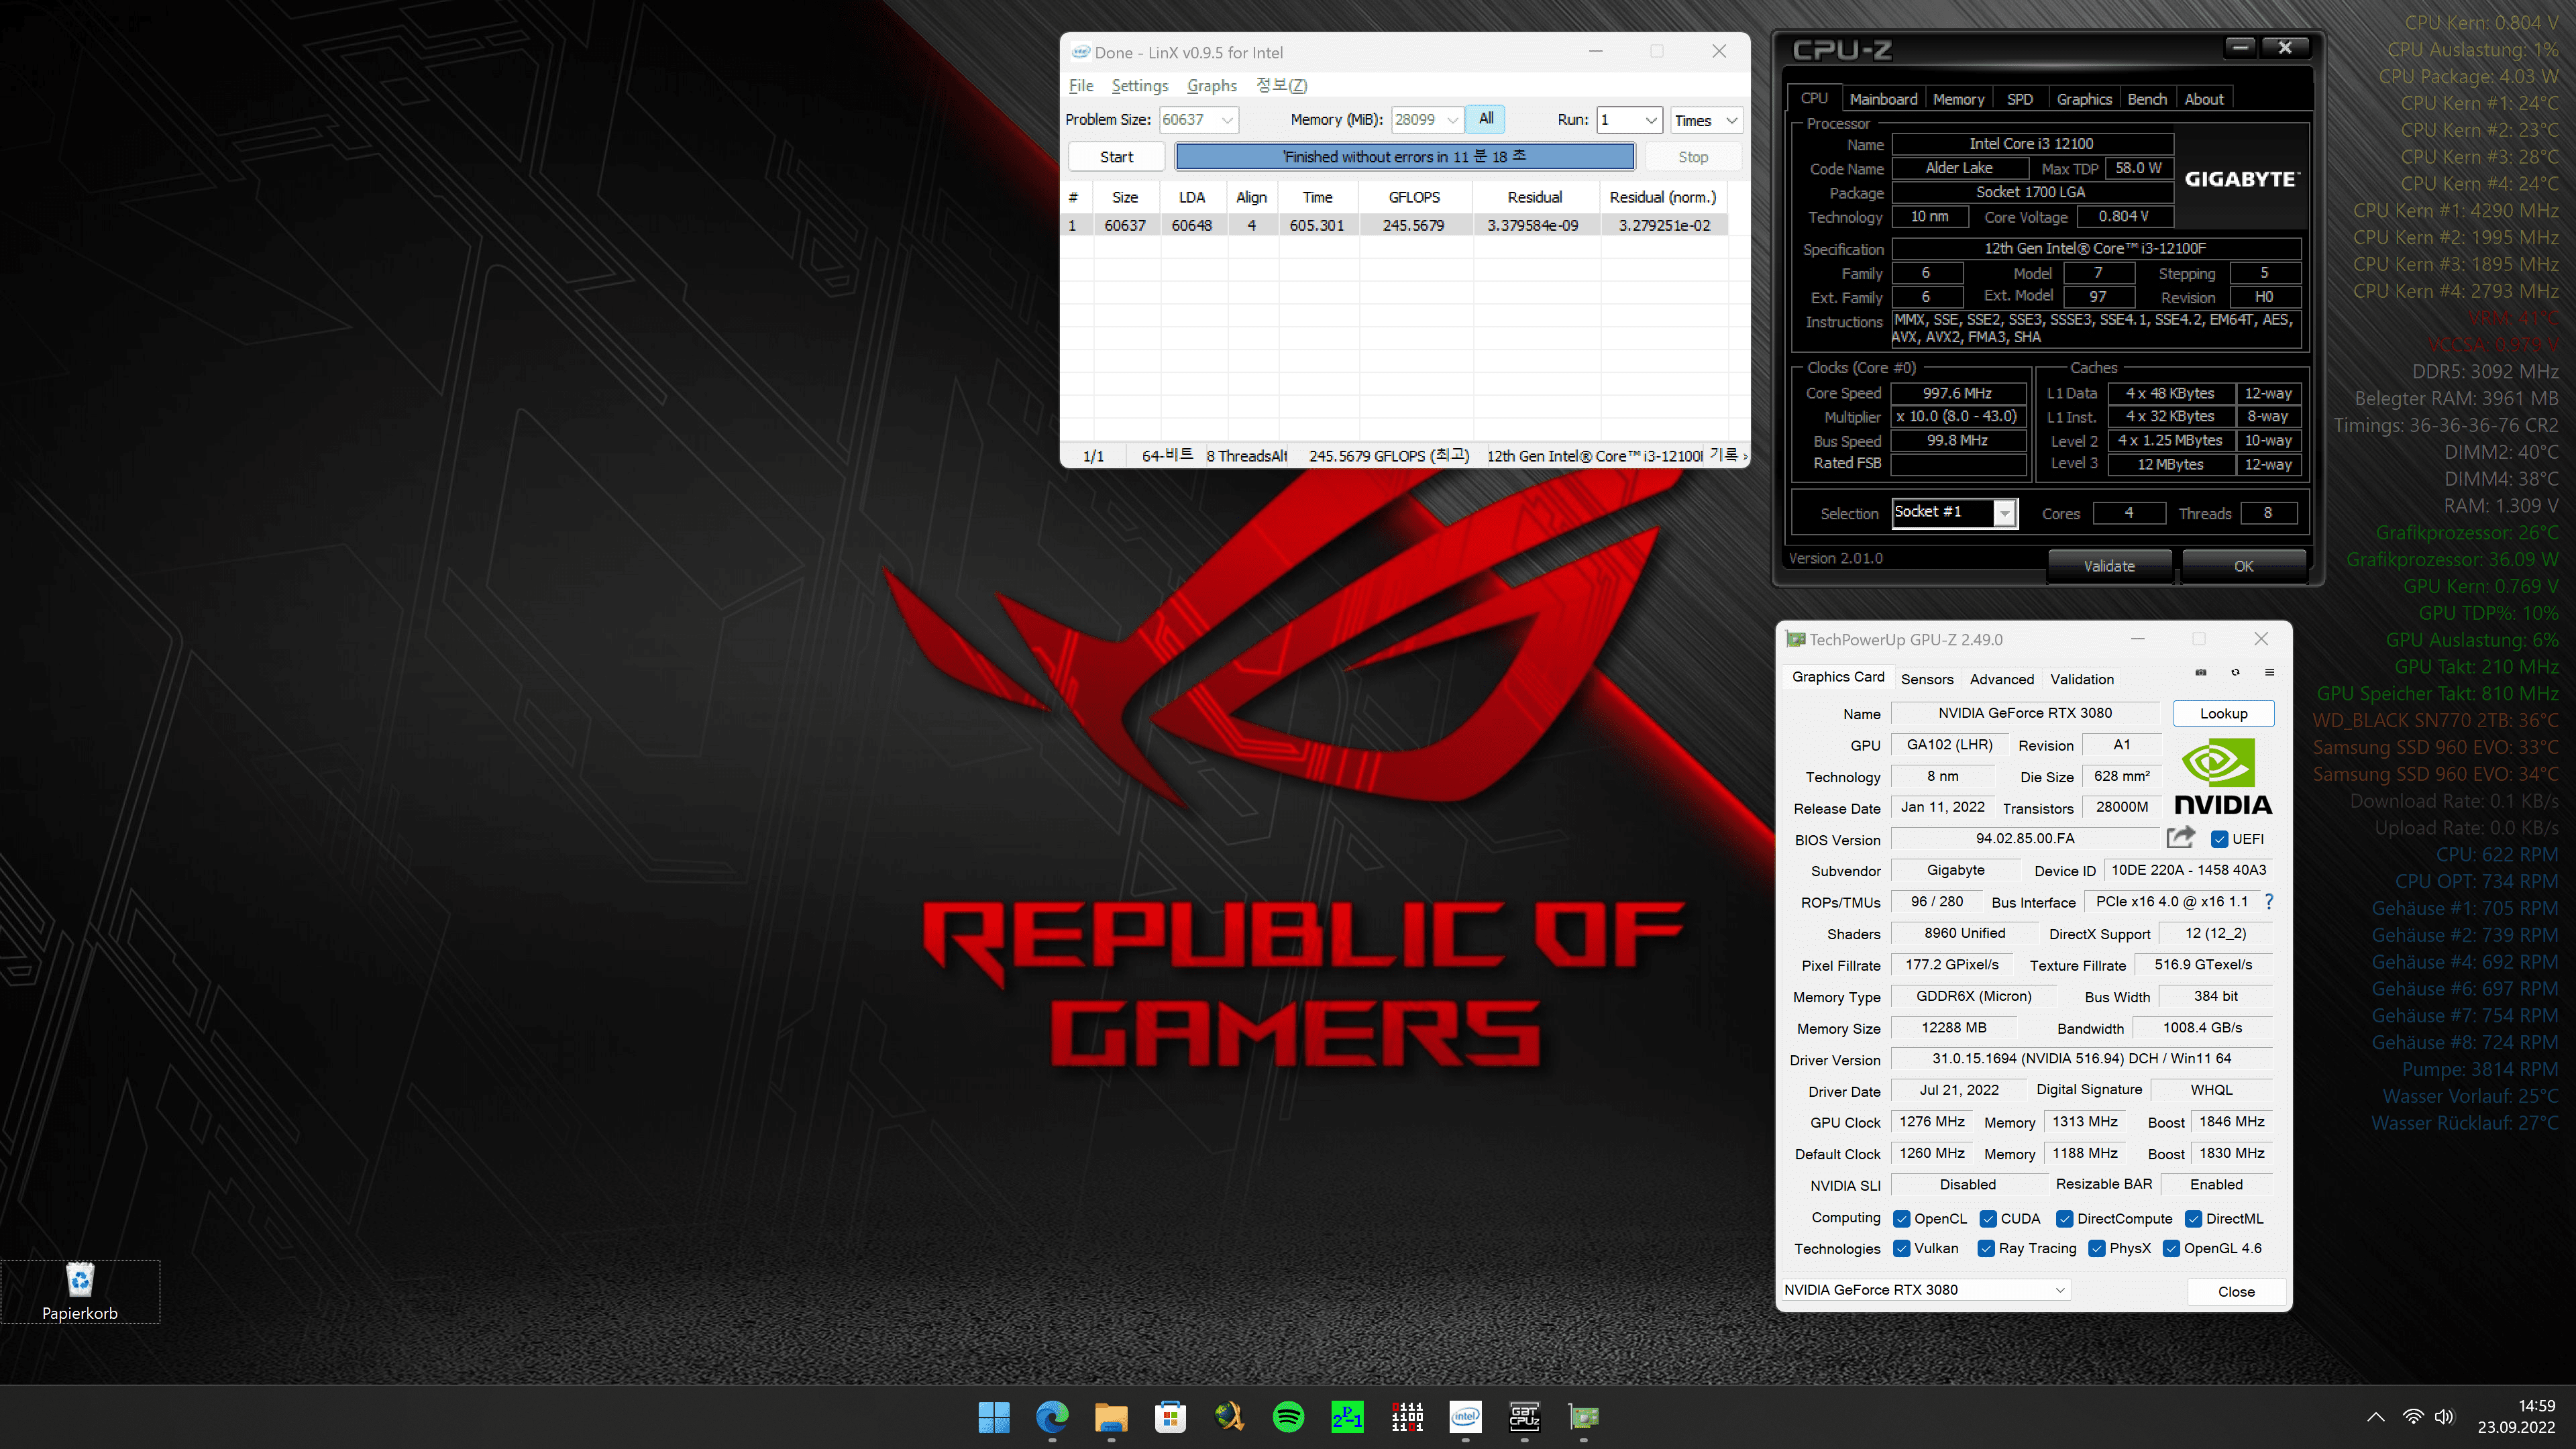Viewport: 2576px width, 1449px height.
Task: Open the Socket #1 selection dropdown in CPU-Z
Action: (x=2004, y=513)
